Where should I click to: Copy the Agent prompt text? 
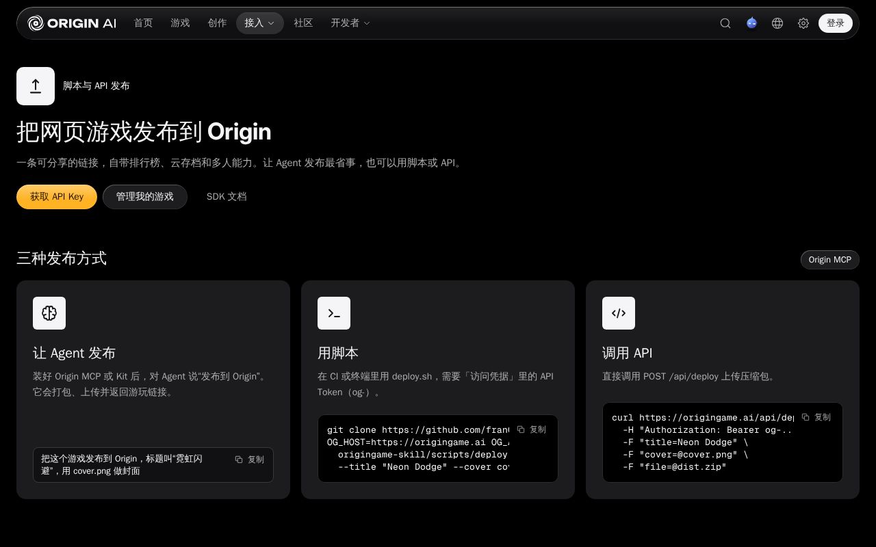250,459
